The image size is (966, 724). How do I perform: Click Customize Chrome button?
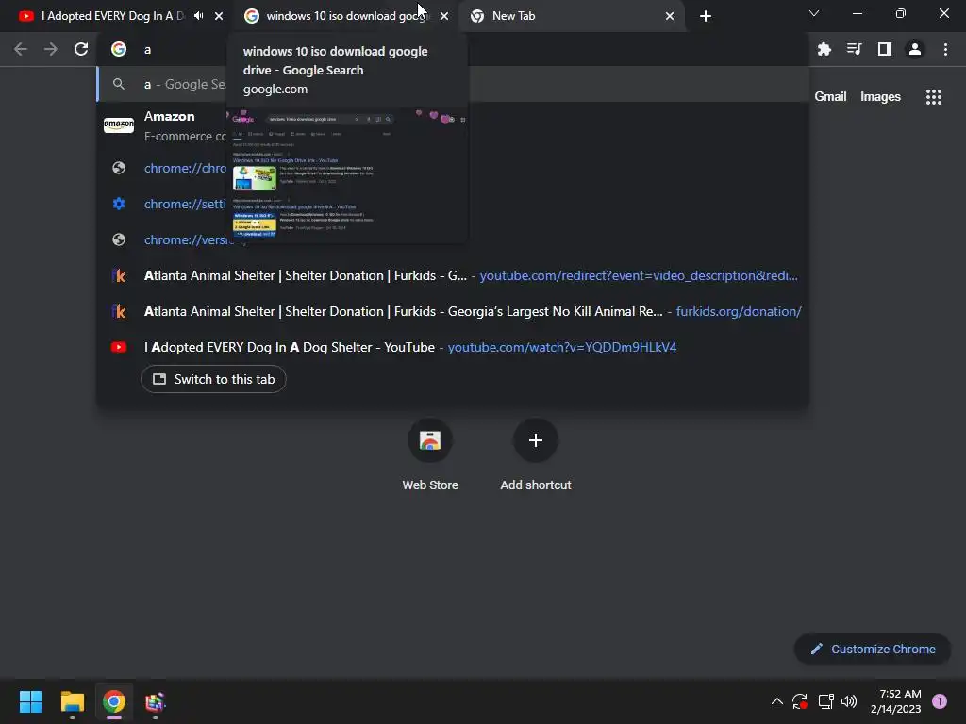[x=873, y=649]
